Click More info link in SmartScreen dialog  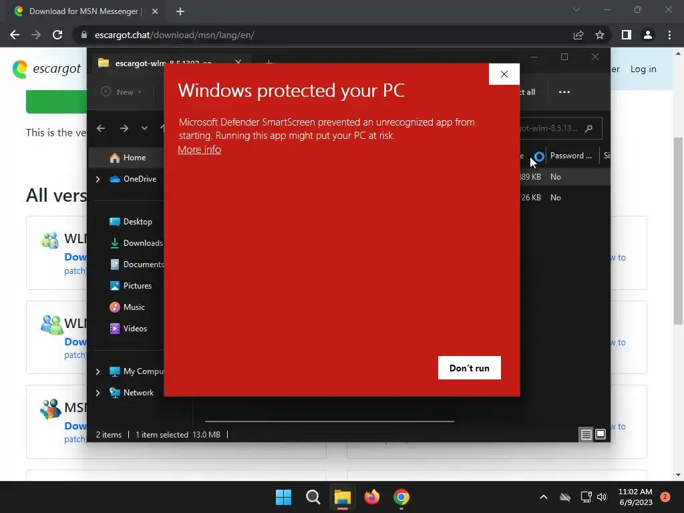[199, 150]
